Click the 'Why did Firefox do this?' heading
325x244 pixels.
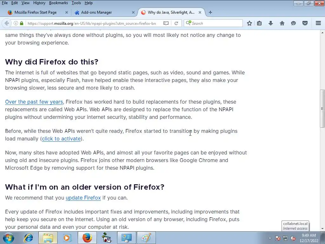tap(52, 62)
